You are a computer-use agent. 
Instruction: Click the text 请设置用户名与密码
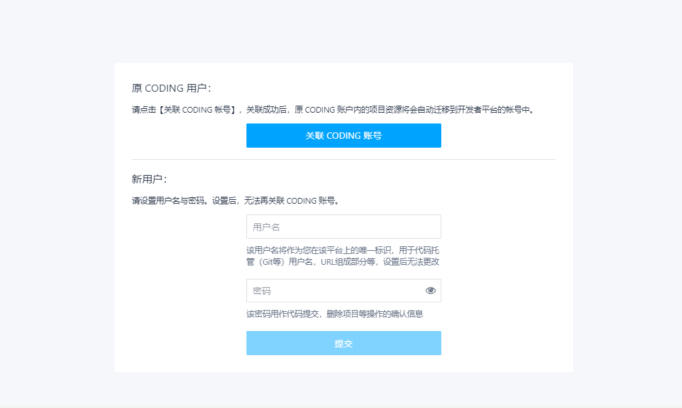pyautogui.click(x=236, y=200)
